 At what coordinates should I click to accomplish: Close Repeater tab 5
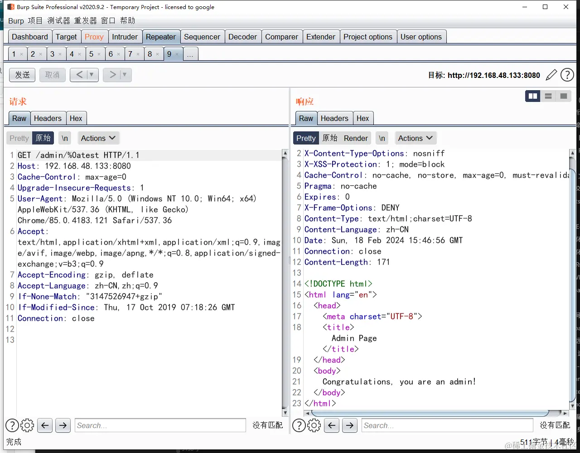[x=99, y=54]
